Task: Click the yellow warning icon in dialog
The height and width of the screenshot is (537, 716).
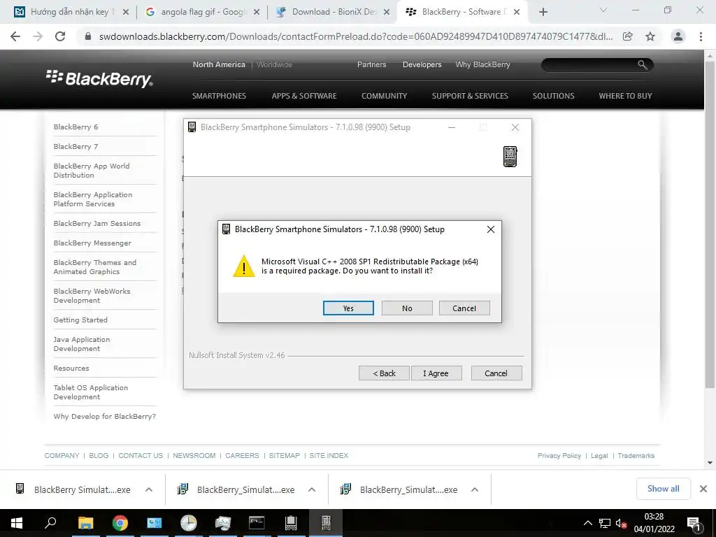Action: (x=244, y=266)
